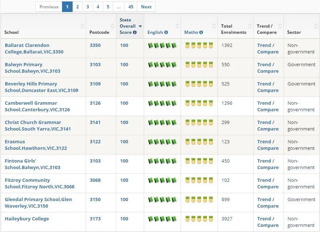This screenshot has width=320, height=232.
Task: Open Trend / Compare for Erasmus School
Action: click(x=268, y=145)
